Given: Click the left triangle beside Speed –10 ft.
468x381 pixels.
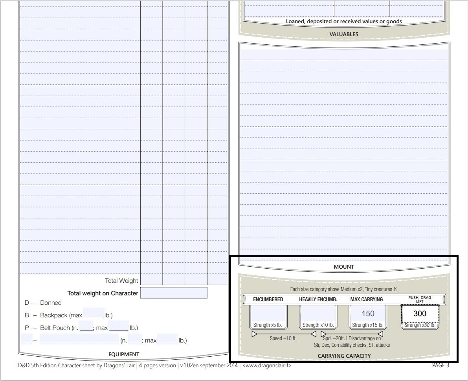Looking at the screenshot, I should pyautogui.click(x=254, y=333).
